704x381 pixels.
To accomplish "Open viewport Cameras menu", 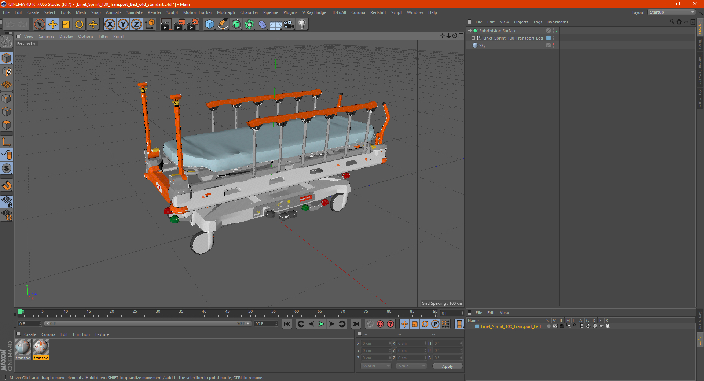I will coord(46,36).
